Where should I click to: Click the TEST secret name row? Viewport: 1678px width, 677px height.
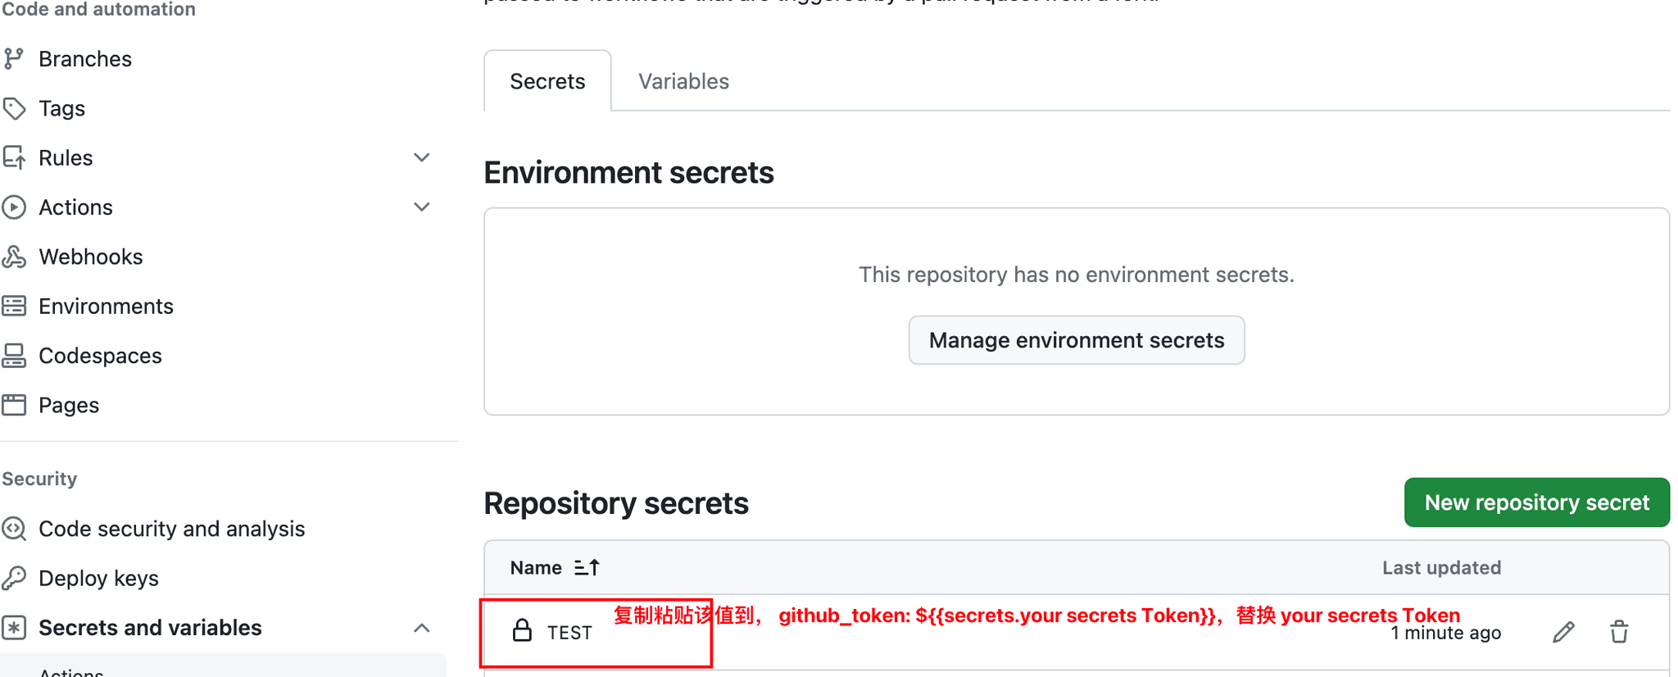pyautogui.click(x=1077, y=632)
